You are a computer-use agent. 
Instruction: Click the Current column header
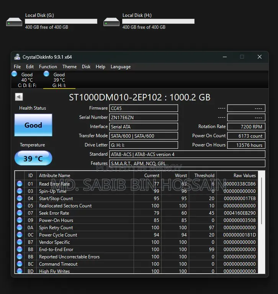[x=148, y=176]
